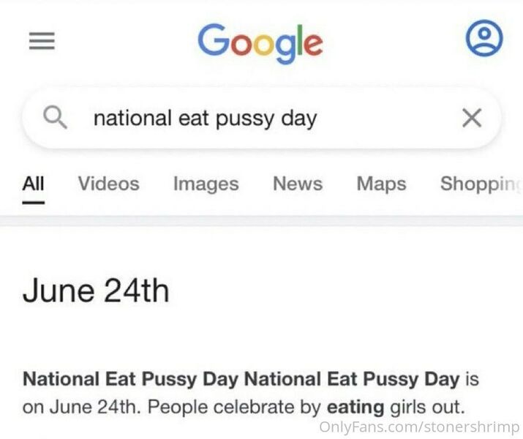This screenshot has height=439, width=523.
Task: Select the All results tab
Action: coord(34,184)
